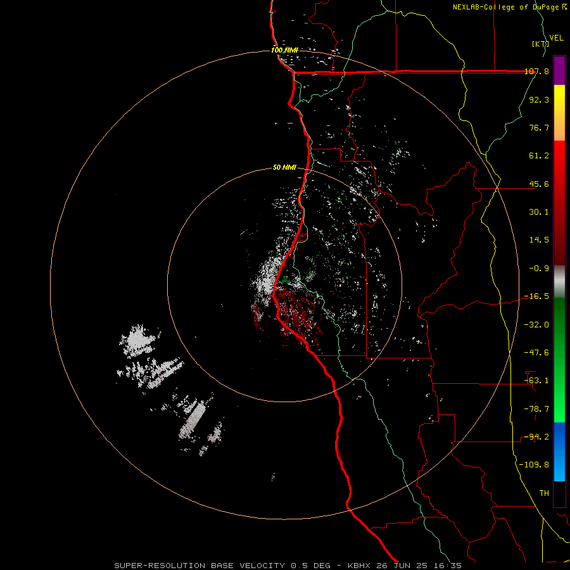
Task: Click the -32.0 velocity scale value
Action: coord(536,325)
